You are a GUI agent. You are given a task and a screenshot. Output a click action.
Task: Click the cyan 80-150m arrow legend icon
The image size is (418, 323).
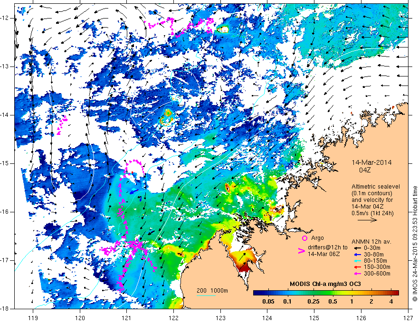pos(357,261)
